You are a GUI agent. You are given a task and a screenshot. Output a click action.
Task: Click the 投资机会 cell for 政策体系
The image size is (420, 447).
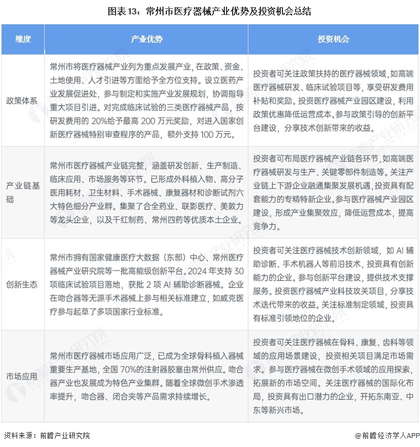coord(333,101)
